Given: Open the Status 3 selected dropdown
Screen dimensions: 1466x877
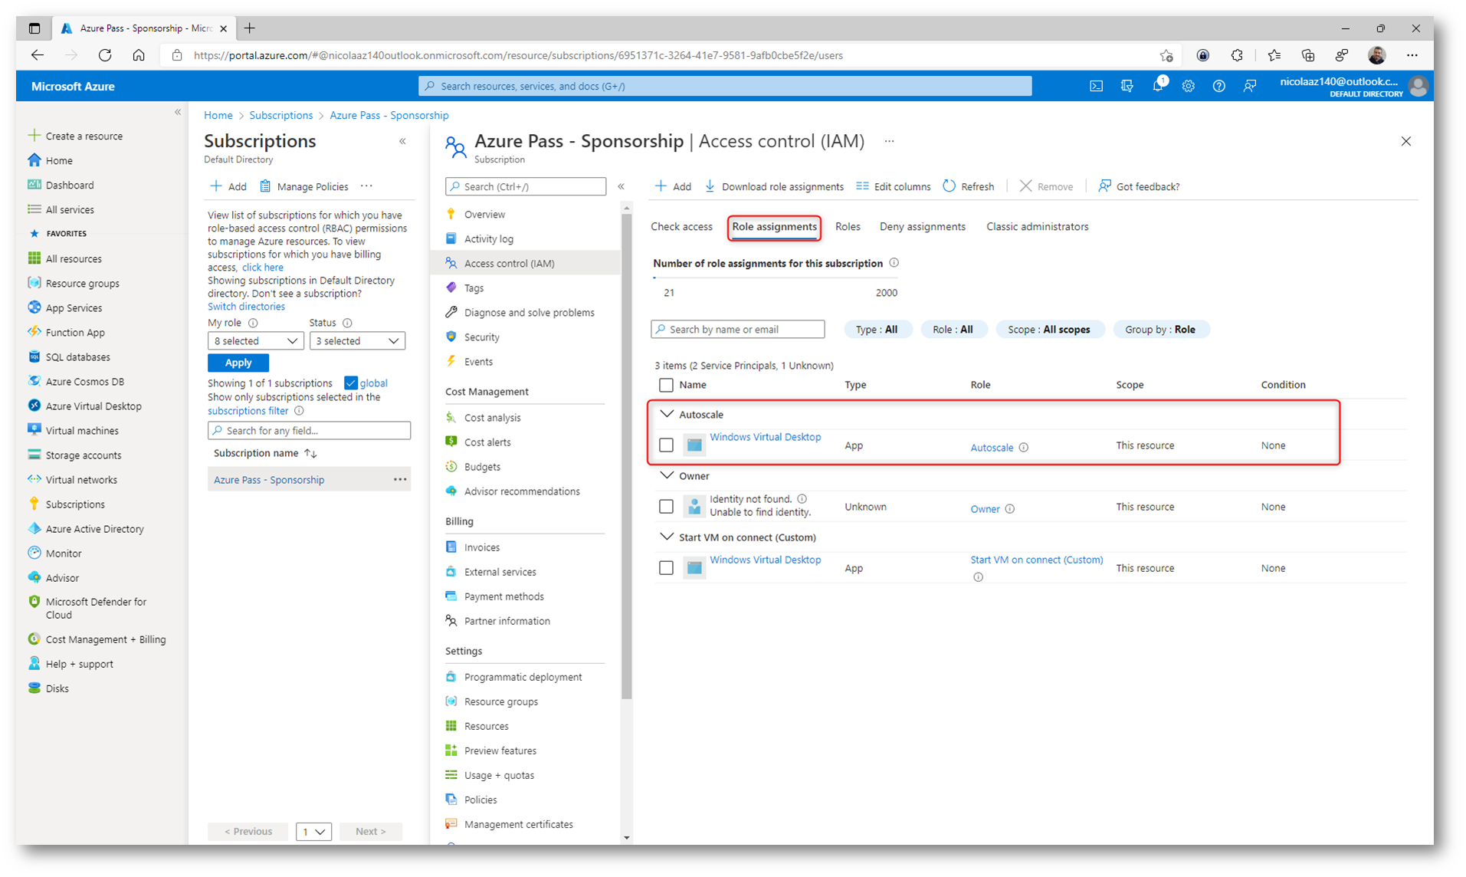Looking at the screenshot, I should pyautogui.click(x=357, y=340).
